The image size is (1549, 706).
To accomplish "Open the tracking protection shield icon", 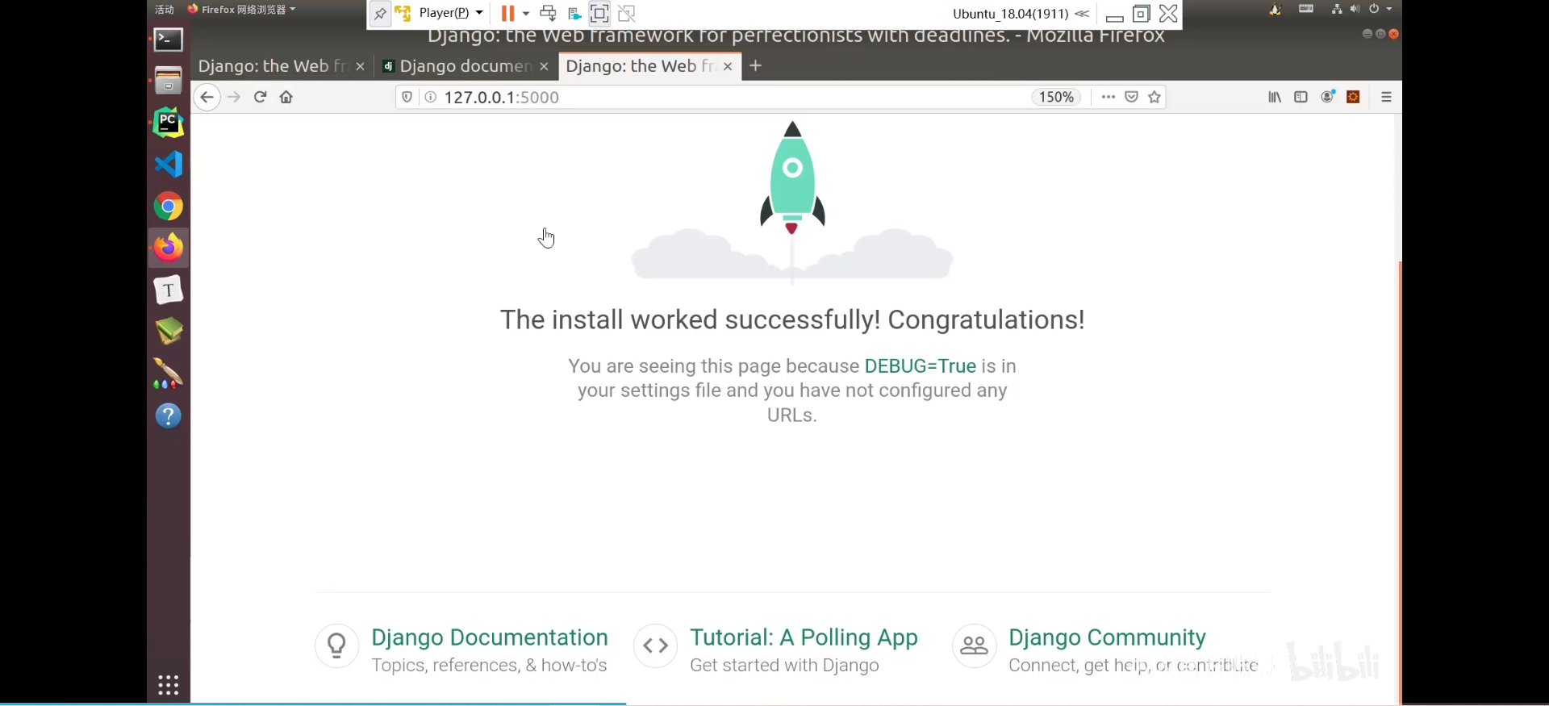I will click(407, 97).
